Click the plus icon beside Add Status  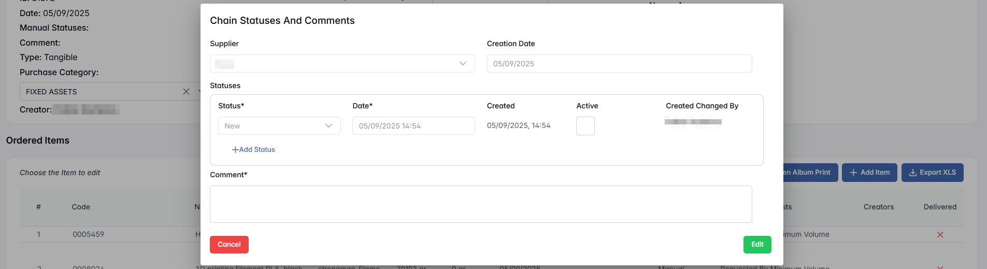tap(235, 150)
